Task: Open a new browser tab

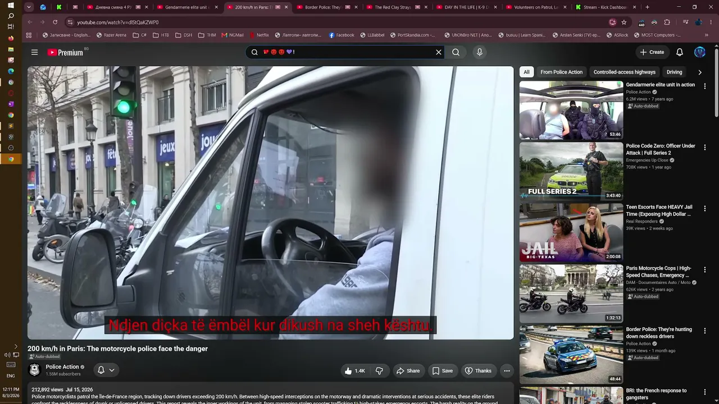Action: (647, 7)
